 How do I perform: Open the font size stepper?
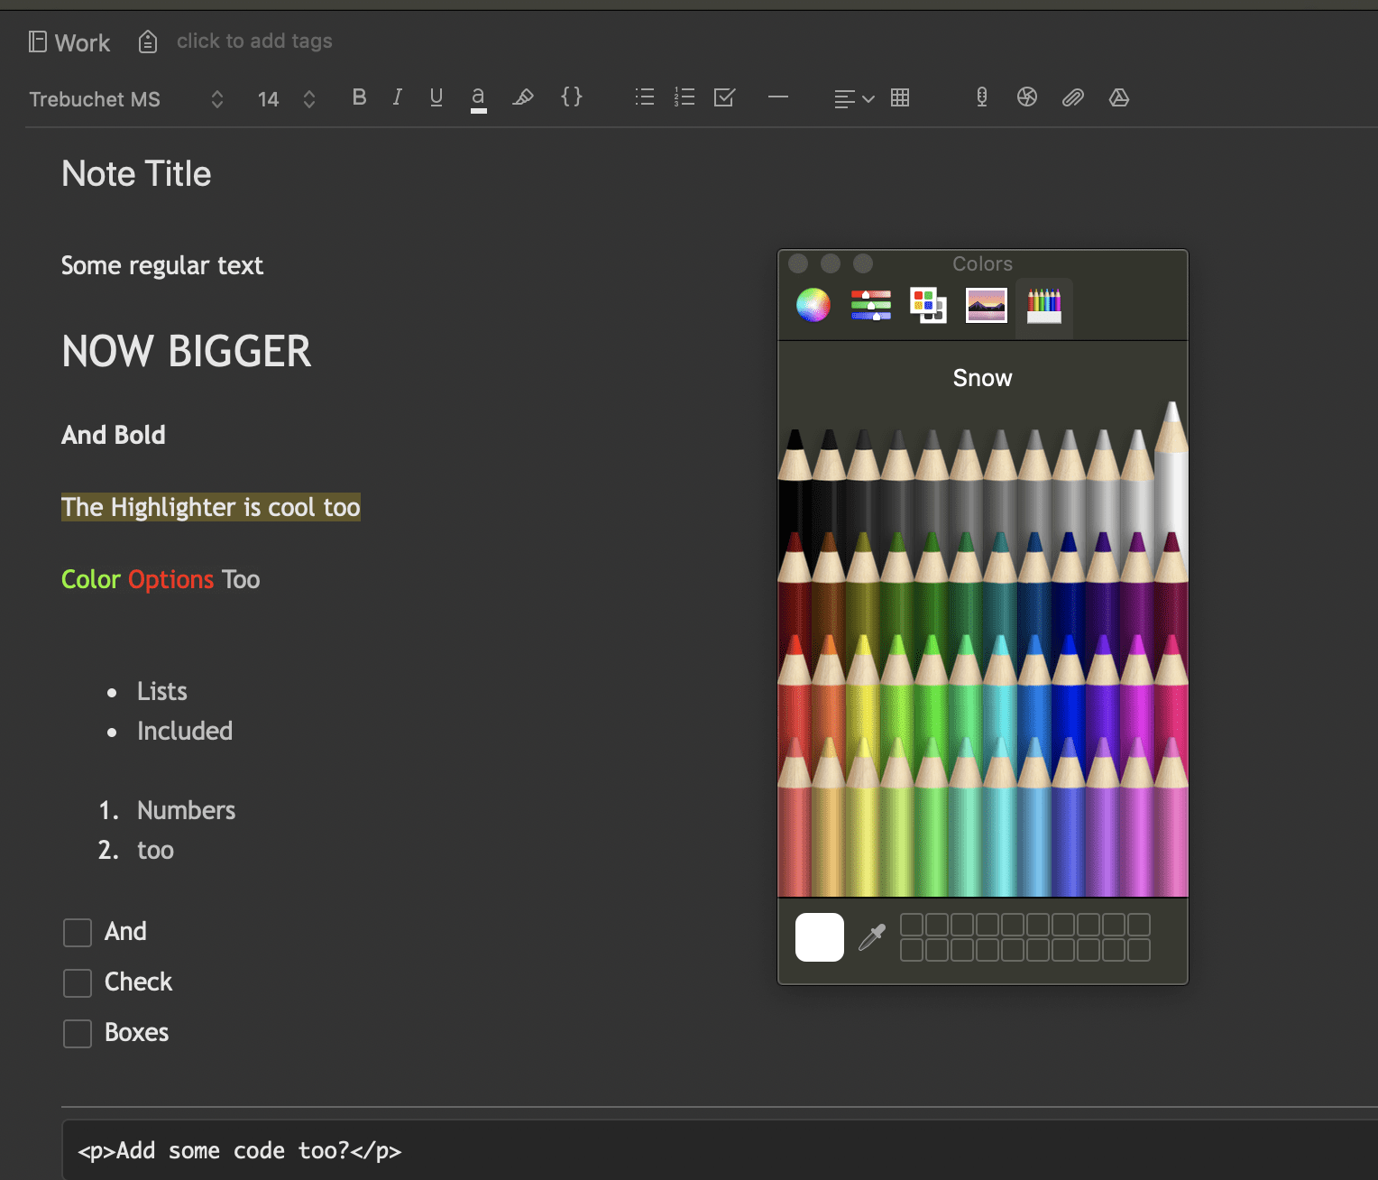(309, 99)
